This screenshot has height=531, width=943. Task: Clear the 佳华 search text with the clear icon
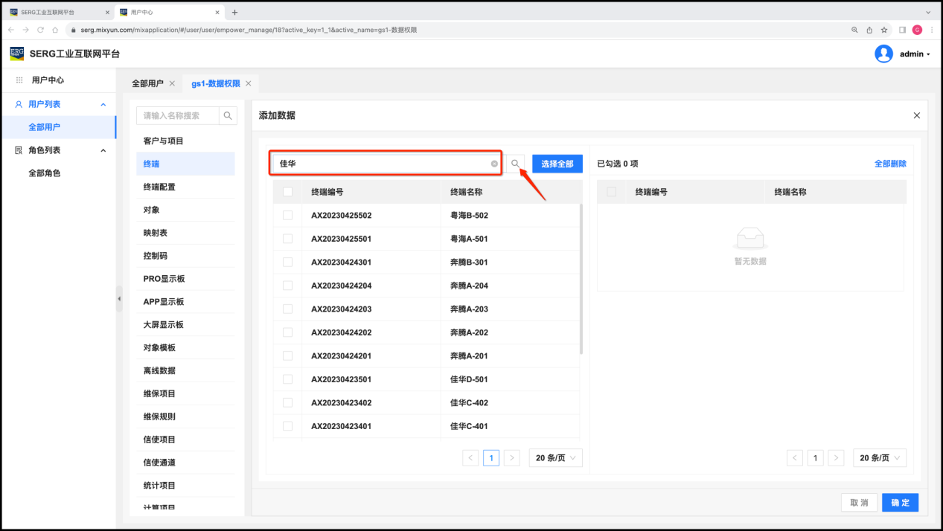coord(494,164)
